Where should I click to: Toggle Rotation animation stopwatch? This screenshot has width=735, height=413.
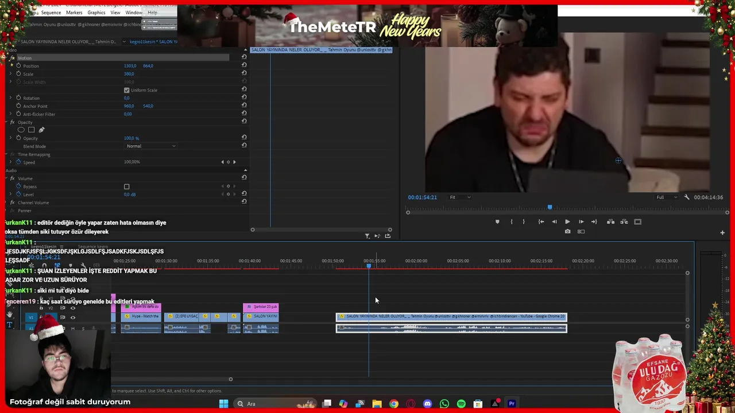point(18,98)
